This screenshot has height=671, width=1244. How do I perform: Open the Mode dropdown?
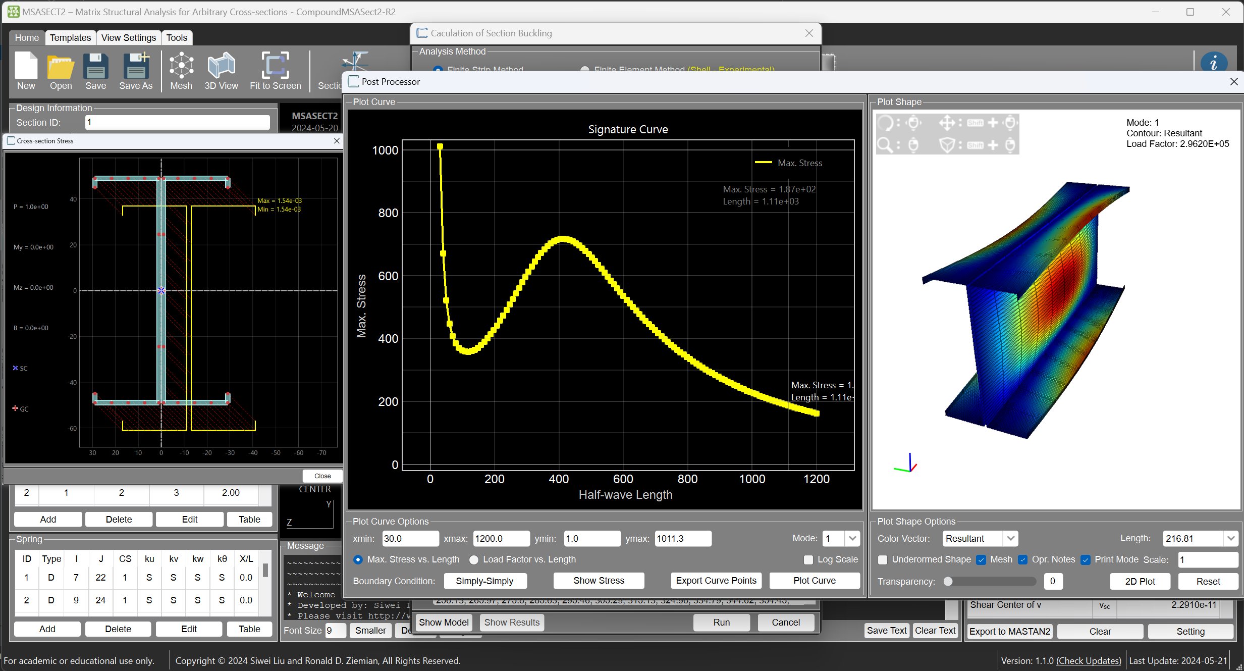tap(852, 538)
